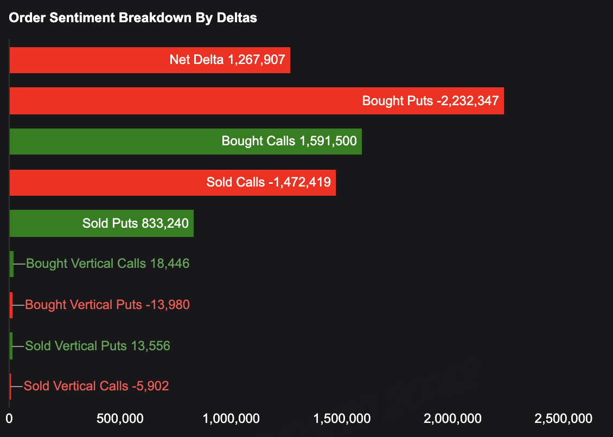The width and height of the screenshot is (613, 437).
Task: Click the Bought Vertical Calls 18,446 label
Action: point(107,264)
